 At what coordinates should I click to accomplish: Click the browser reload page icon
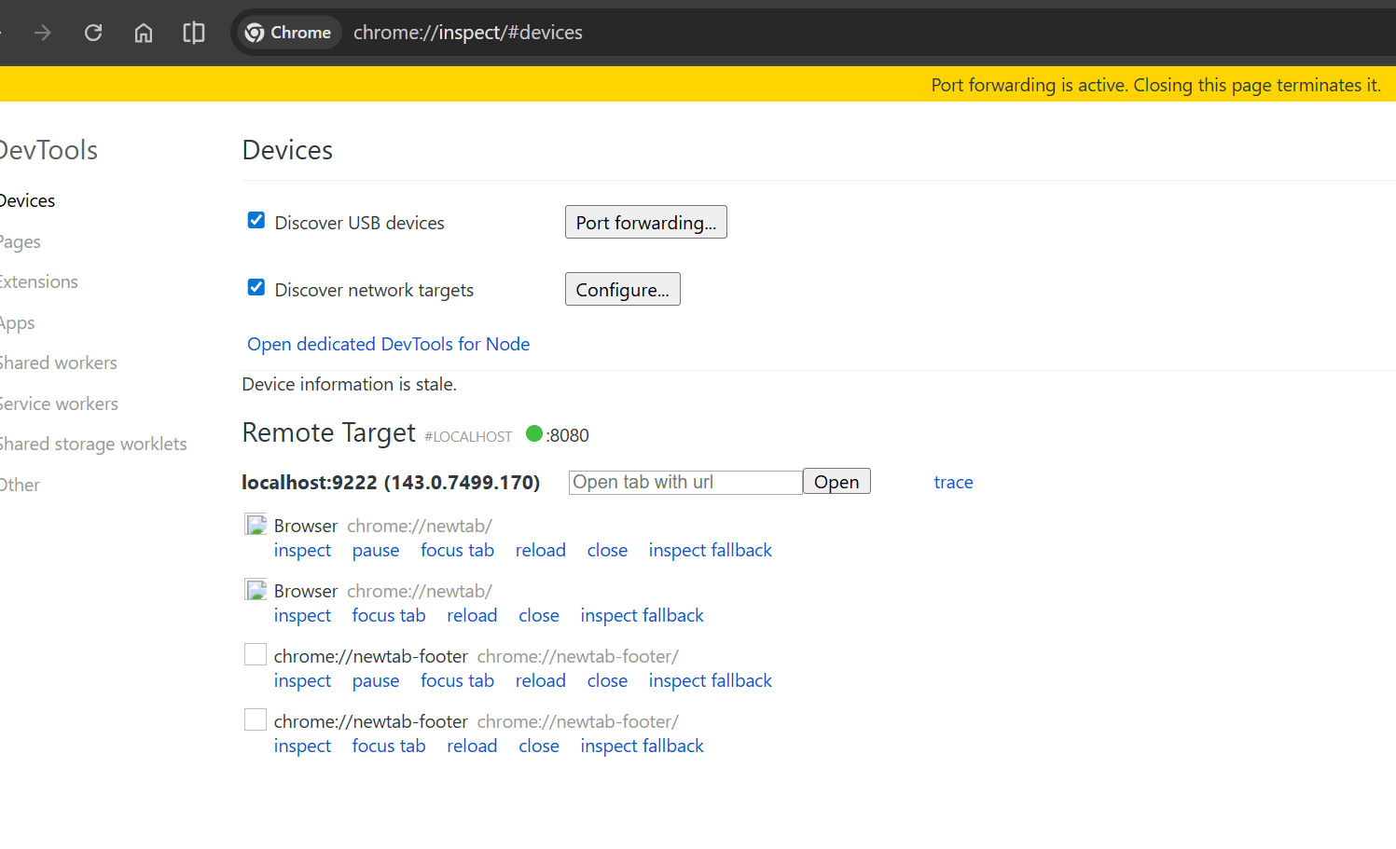click(x=93, y=33)
